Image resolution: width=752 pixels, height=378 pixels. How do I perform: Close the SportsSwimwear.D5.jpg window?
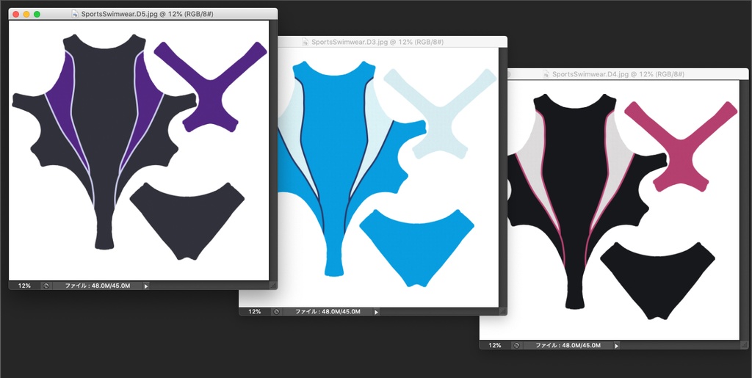(15, 15)
